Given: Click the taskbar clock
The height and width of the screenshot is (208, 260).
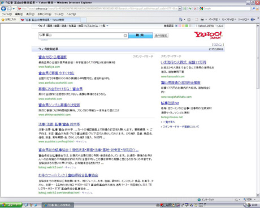Looking at the screenshot, I should [x=254, y=205].
